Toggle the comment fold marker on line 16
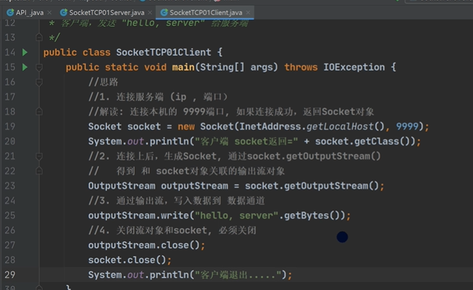 pos(39,82)
